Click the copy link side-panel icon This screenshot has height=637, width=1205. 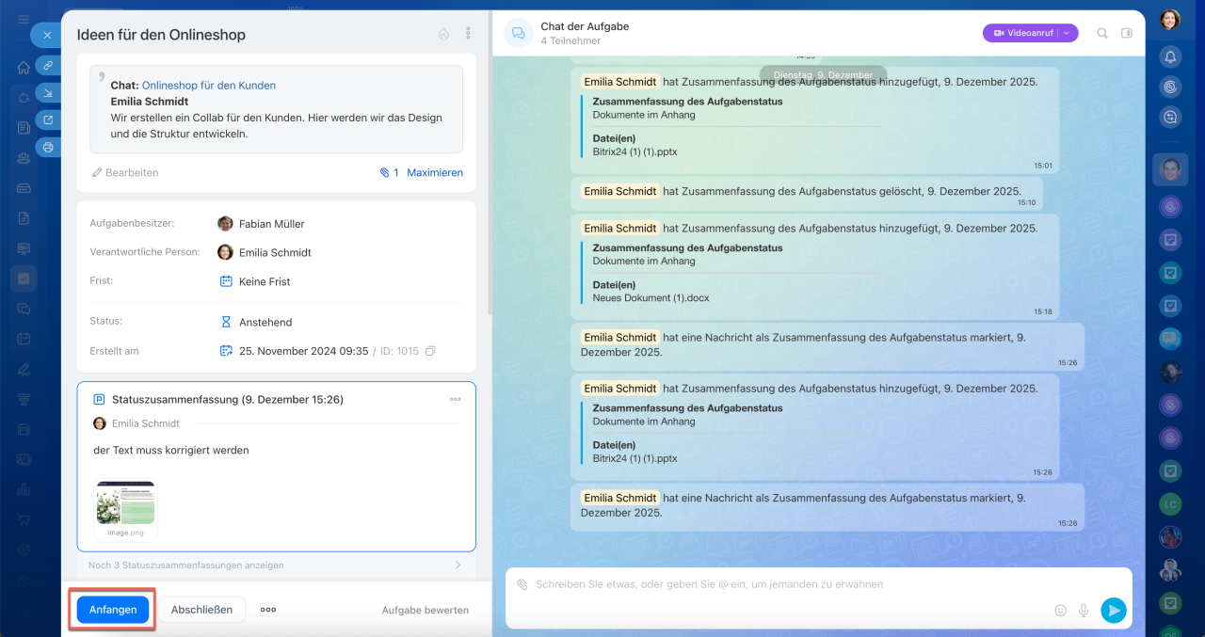click(x=48, y=65)
